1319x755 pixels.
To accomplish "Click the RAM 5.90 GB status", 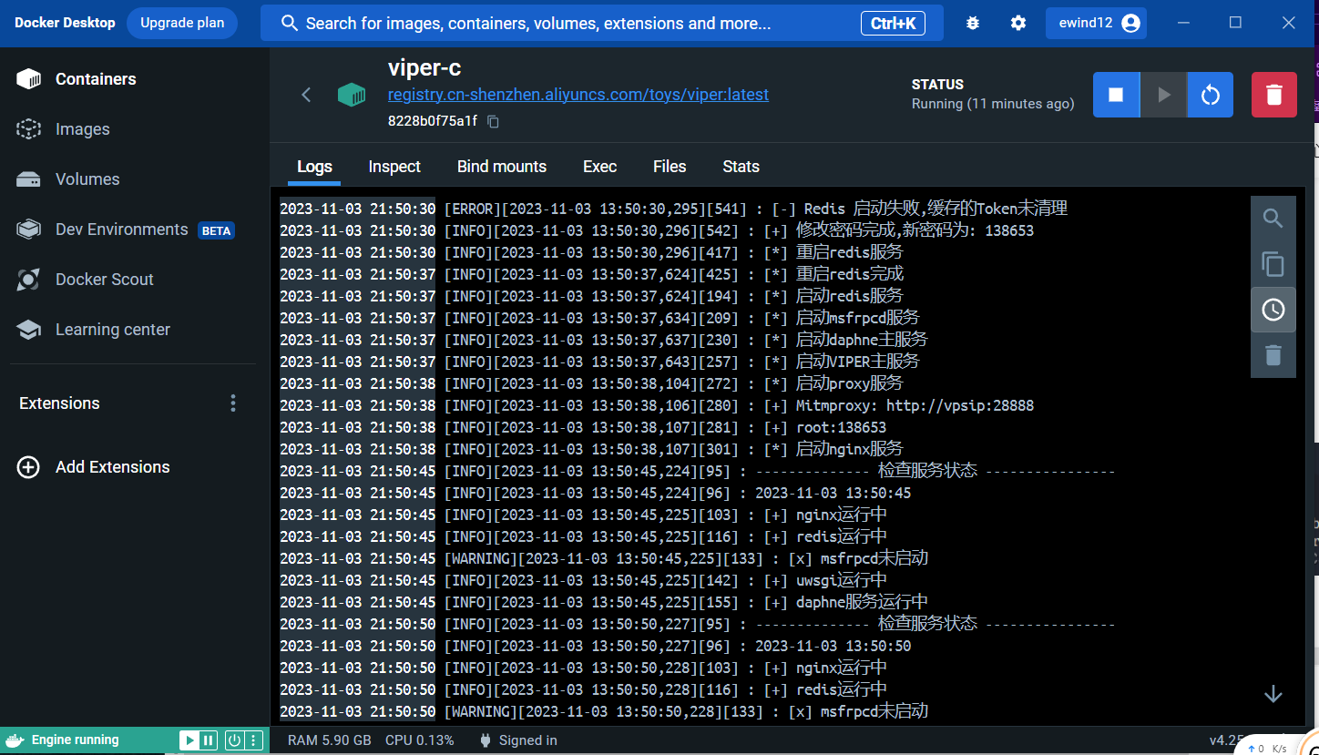I will coord(330,740).
